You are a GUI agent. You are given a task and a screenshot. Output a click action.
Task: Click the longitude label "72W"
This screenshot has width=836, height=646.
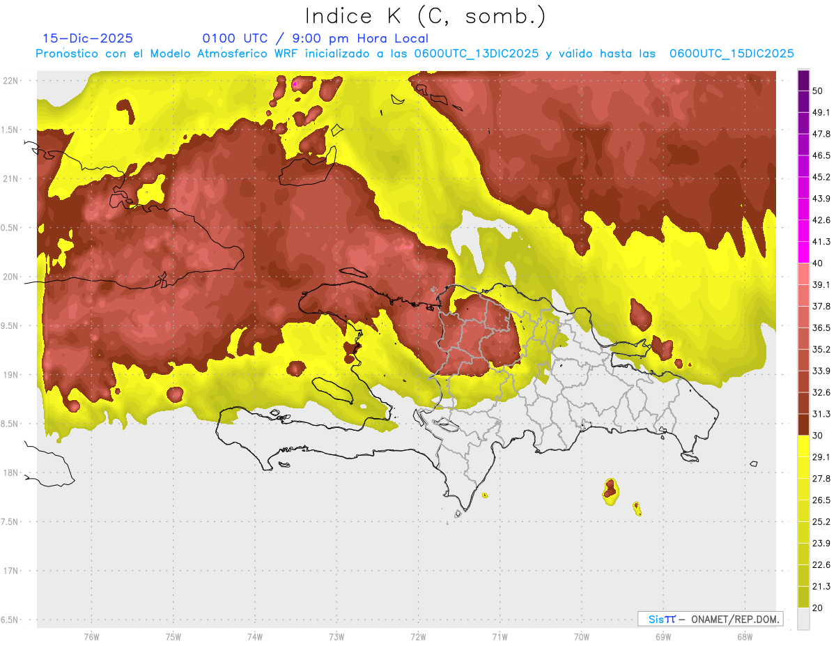[x=418, y=637]
